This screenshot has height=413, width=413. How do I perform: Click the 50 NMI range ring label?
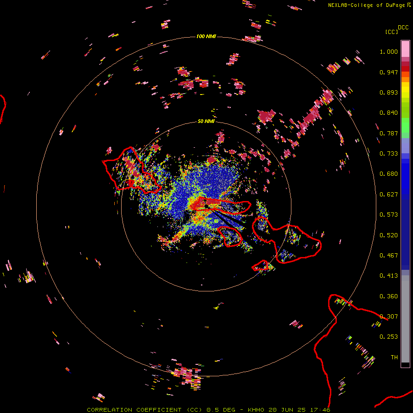[x=206, y=121]
